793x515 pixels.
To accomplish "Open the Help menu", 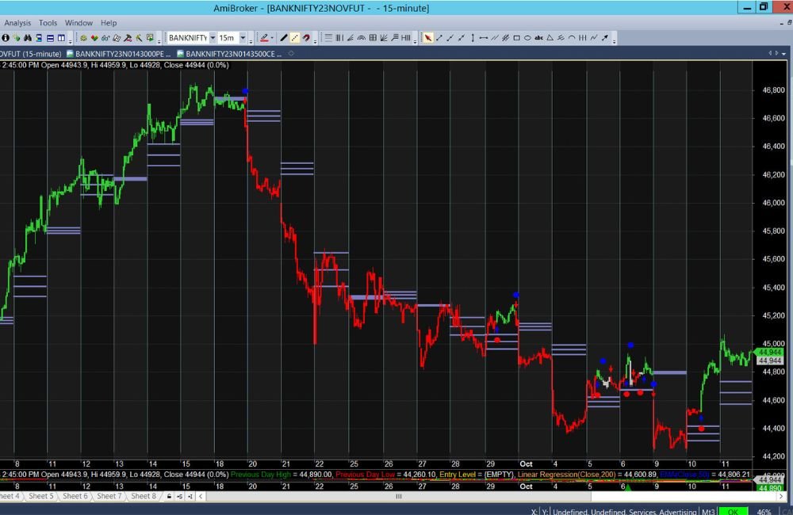I will [108, 23].
